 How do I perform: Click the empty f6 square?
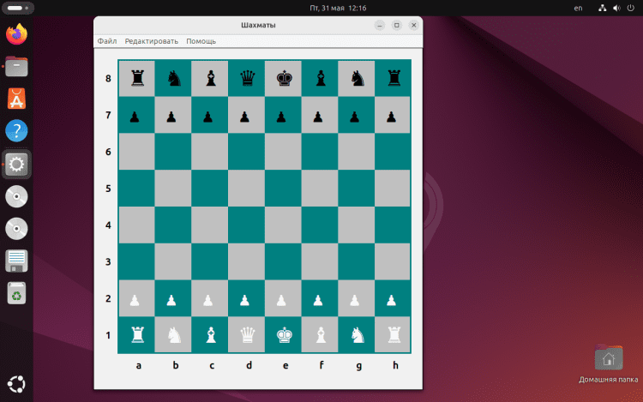click(320, 152)
